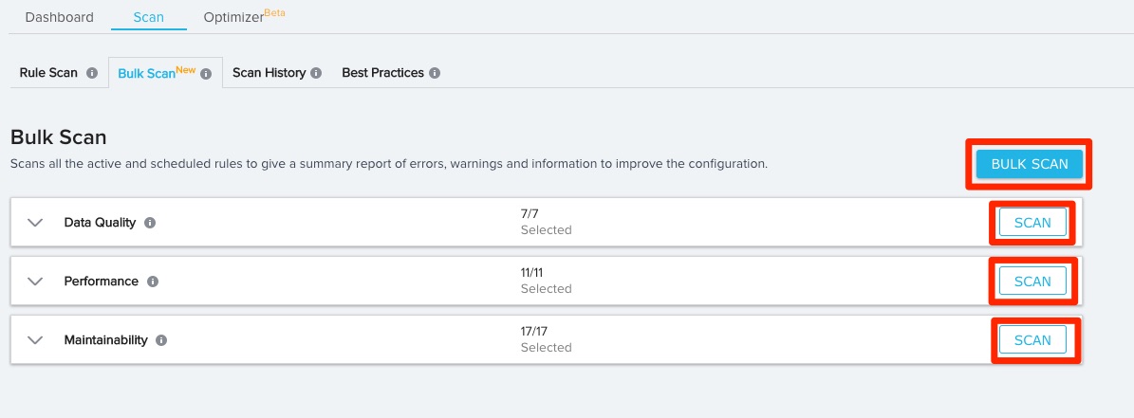Expand the Performance section chevron
Image resolution: width=1134 pixels, height=418 pixels.
pos(36,282)
